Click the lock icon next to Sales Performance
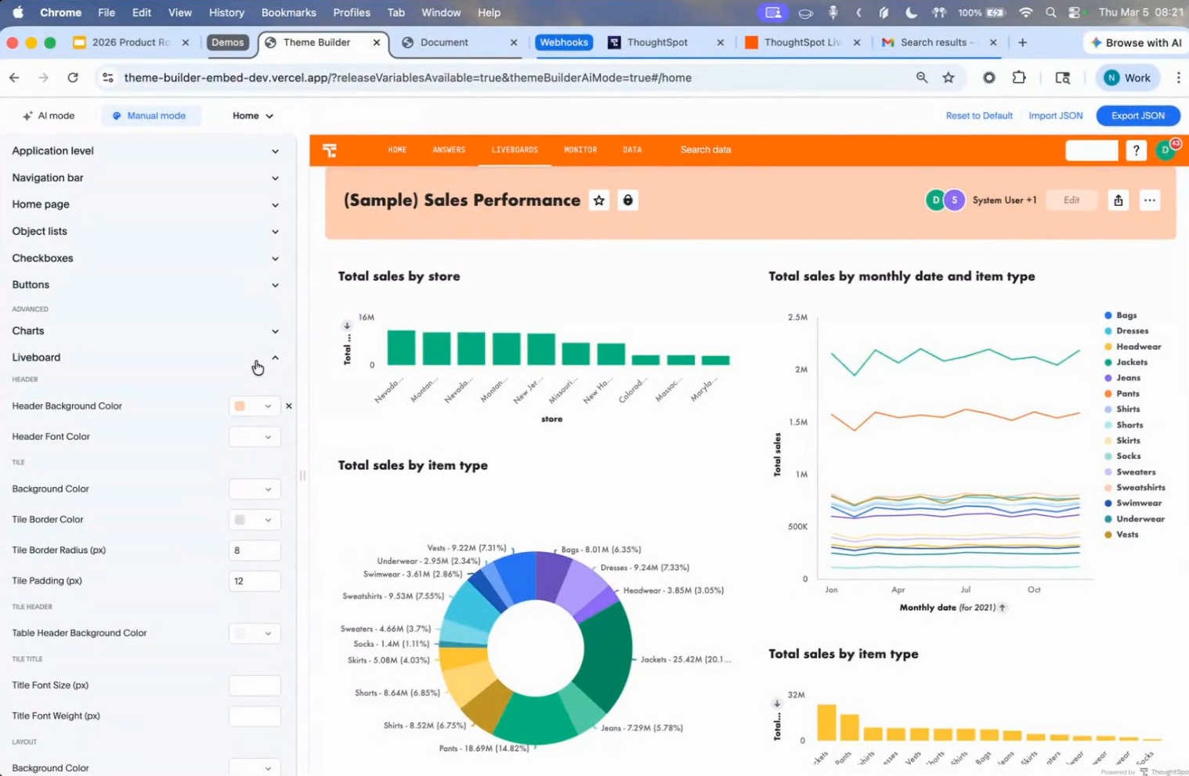This screenshot has width=1189, height=776. pyautogui.click(x=627, y=200)
